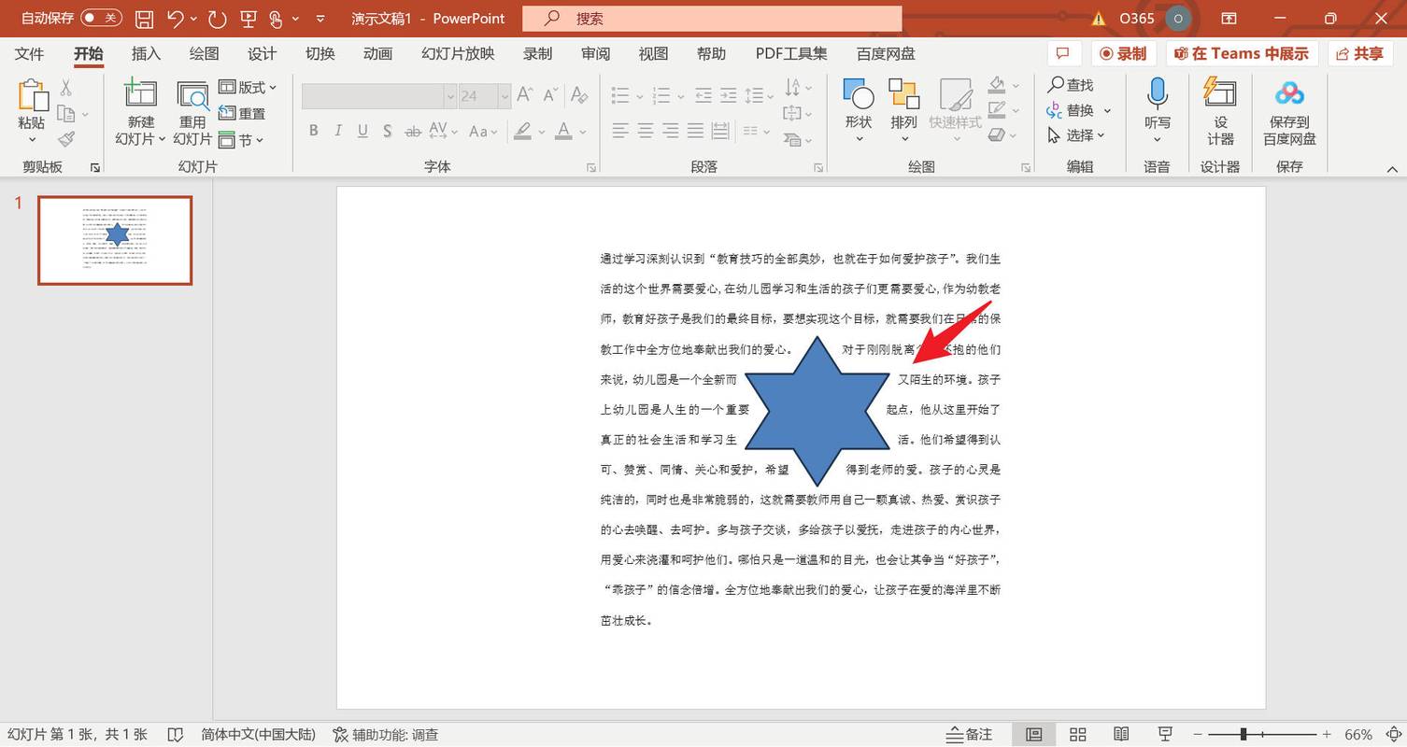This screenshot has height=747, width=1407.
Task: Increase list indent level
Action: pyautogui.click(x=729, y=95)
